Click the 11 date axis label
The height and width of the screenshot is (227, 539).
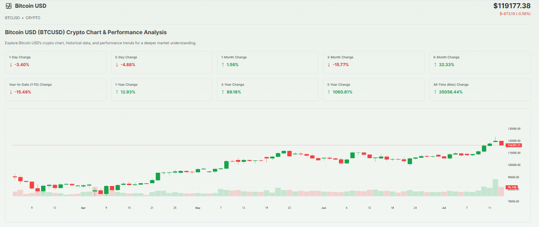(x=490, y=208)
